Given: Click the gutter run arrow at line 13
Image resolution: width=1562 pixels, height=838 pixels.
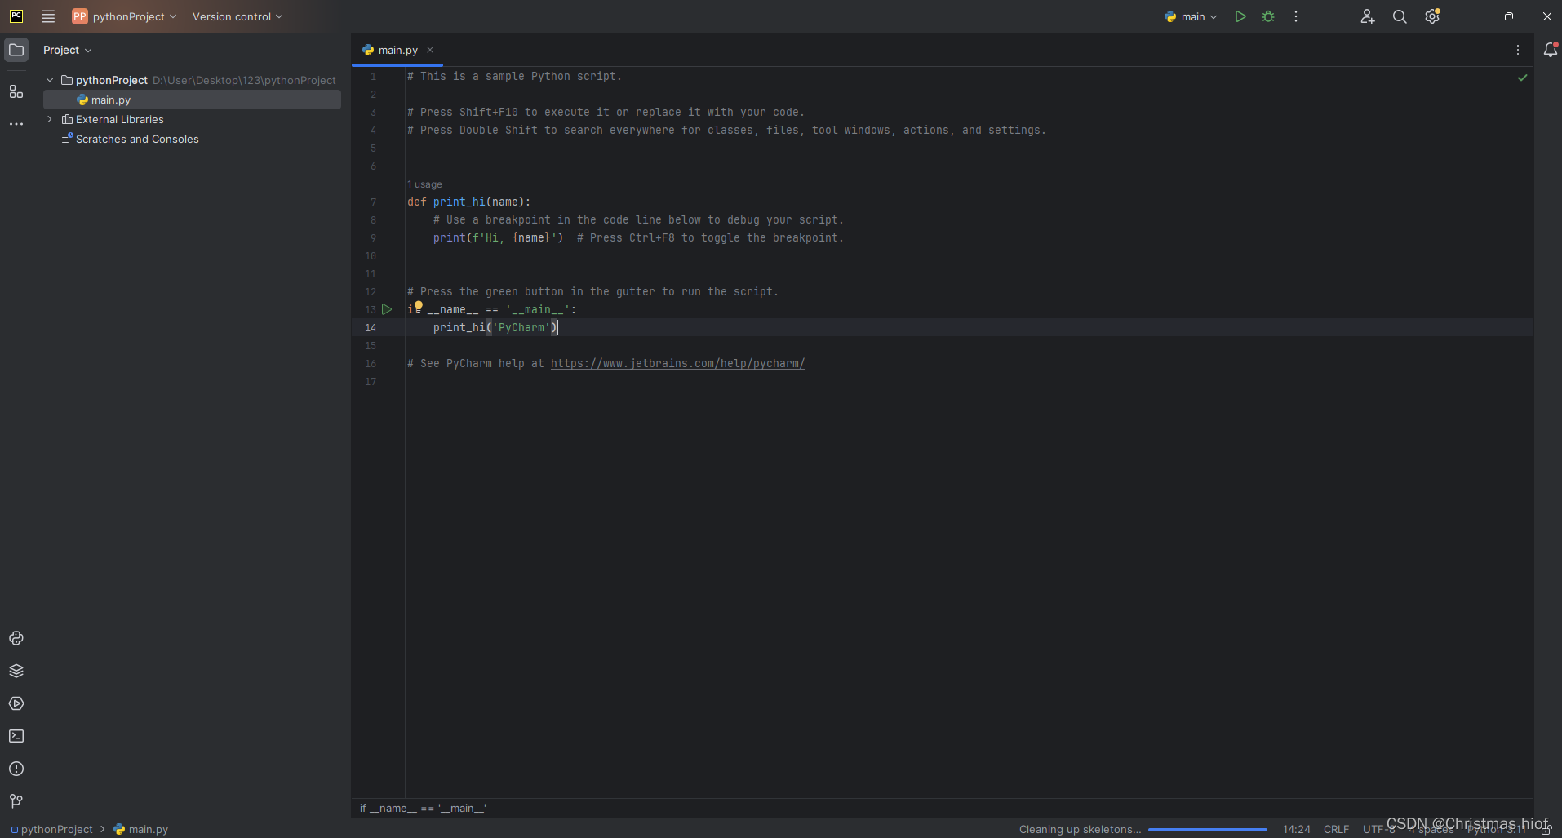Looking at the screenshot, I should pos(387,309).
